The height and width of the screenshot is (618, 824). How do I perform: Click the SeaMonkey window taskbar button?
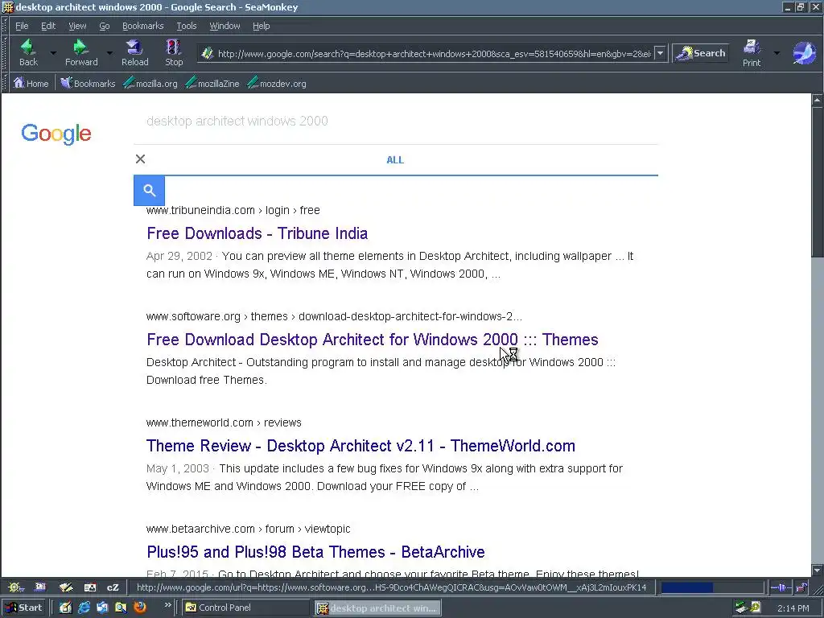click(x=377, y=608)
